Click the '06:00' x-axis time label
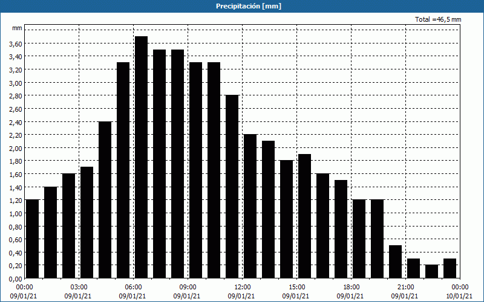The width and height of the screenshot is (484, 302). [133, 288]
